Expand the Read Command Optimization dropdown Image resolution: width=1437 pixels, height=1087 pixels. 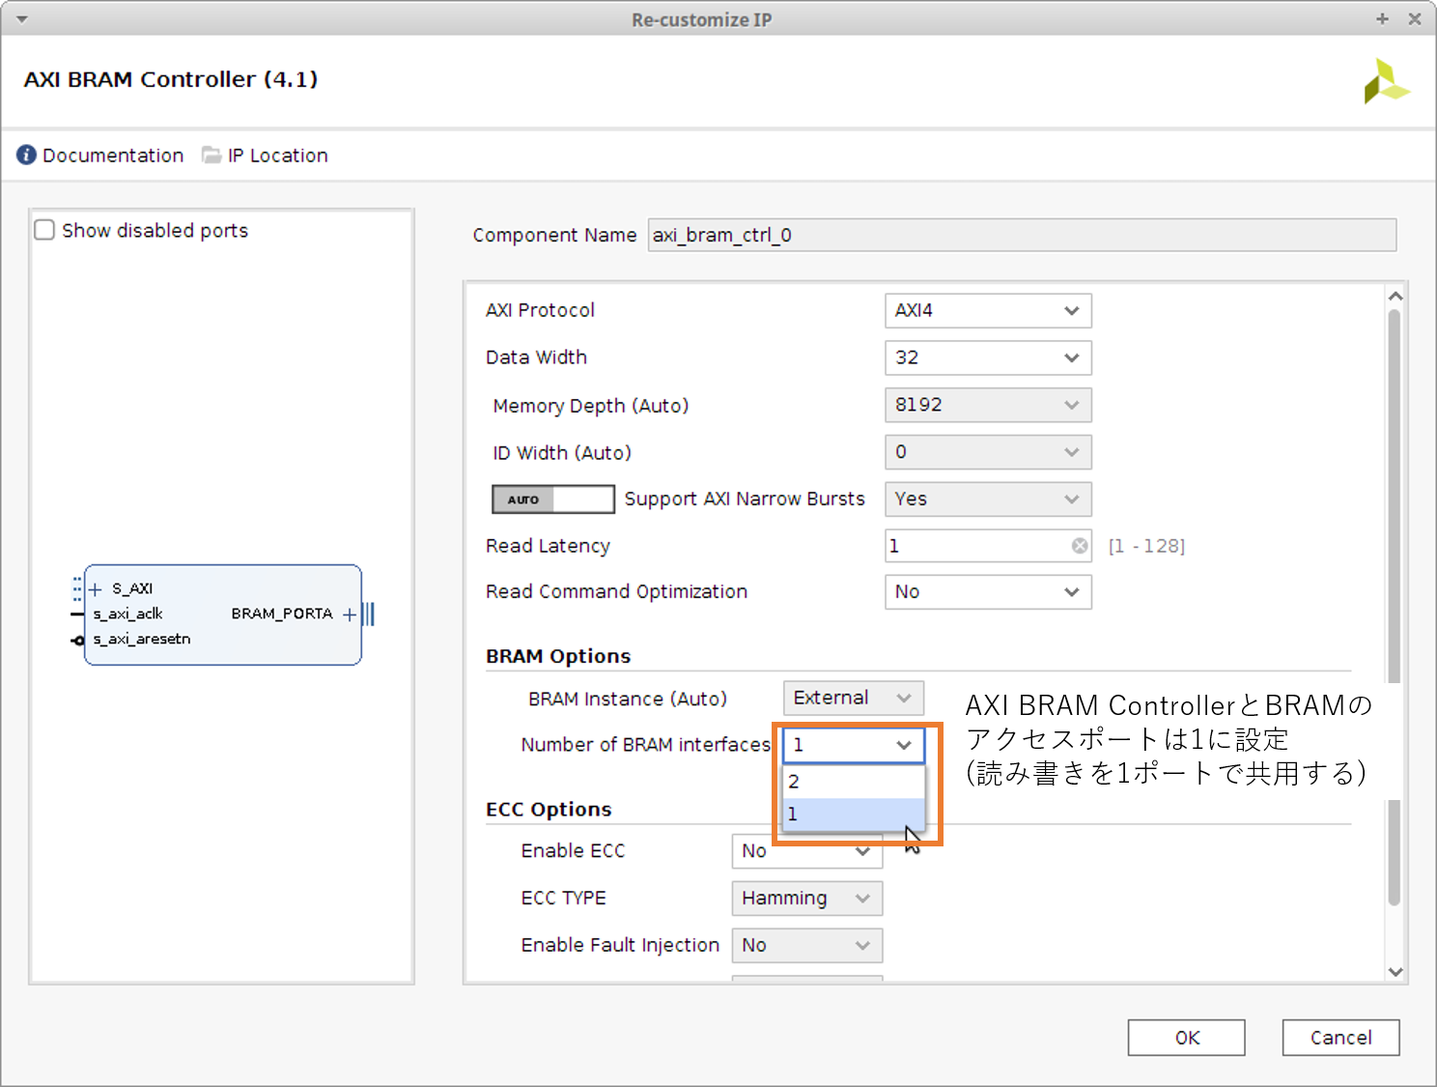[987, 592]
